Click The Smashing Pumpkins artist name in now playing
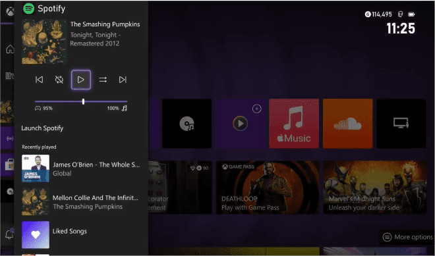Image resolution: width=435 pixels, height=256 pixels. 105,24
